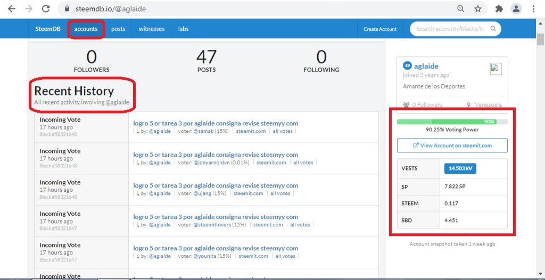Click the 90% voting power progress bar
Screen dimensions: 545x280
click(452, 122)
